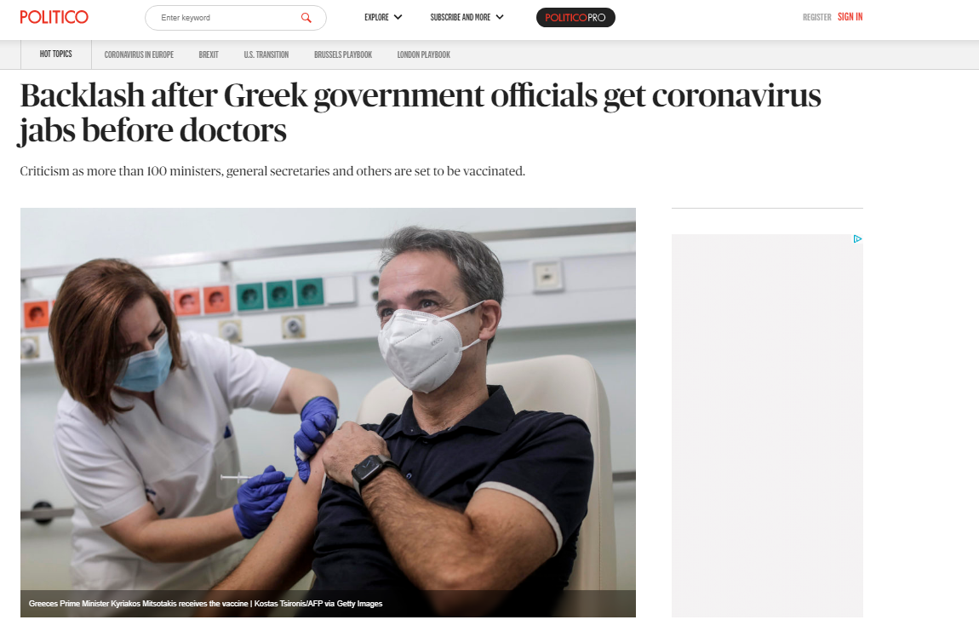Expand the Explore dropdown chevron

tap(398, 18)
